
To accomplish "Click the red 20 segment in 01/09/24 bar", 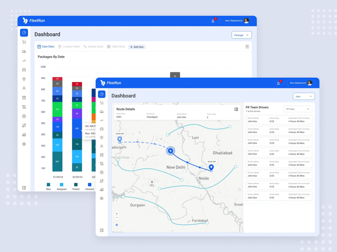I will point(57,79).
